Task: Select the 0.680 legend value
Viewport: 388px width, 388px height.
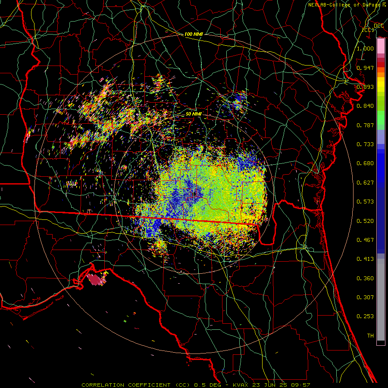Action: pyautogui.click(x=365, y=163)
